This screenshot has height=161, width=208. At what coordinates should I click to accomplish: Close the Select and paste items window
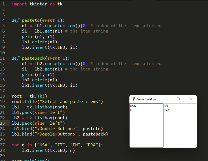[191, 99]
